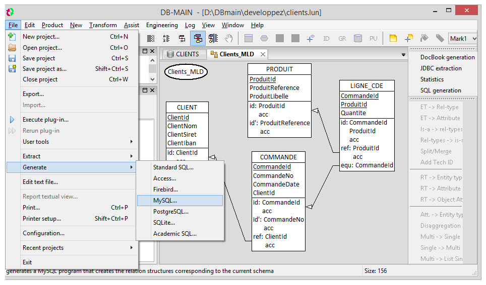Click the upper panel scroll down arrow
The width and height of the screenshot is (486, 285).
pos(152,79)
